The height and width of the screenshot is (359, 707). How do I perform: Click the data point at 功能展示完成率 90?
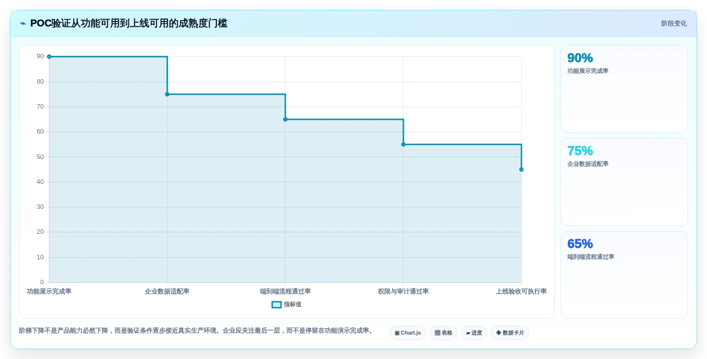(49, 57)
